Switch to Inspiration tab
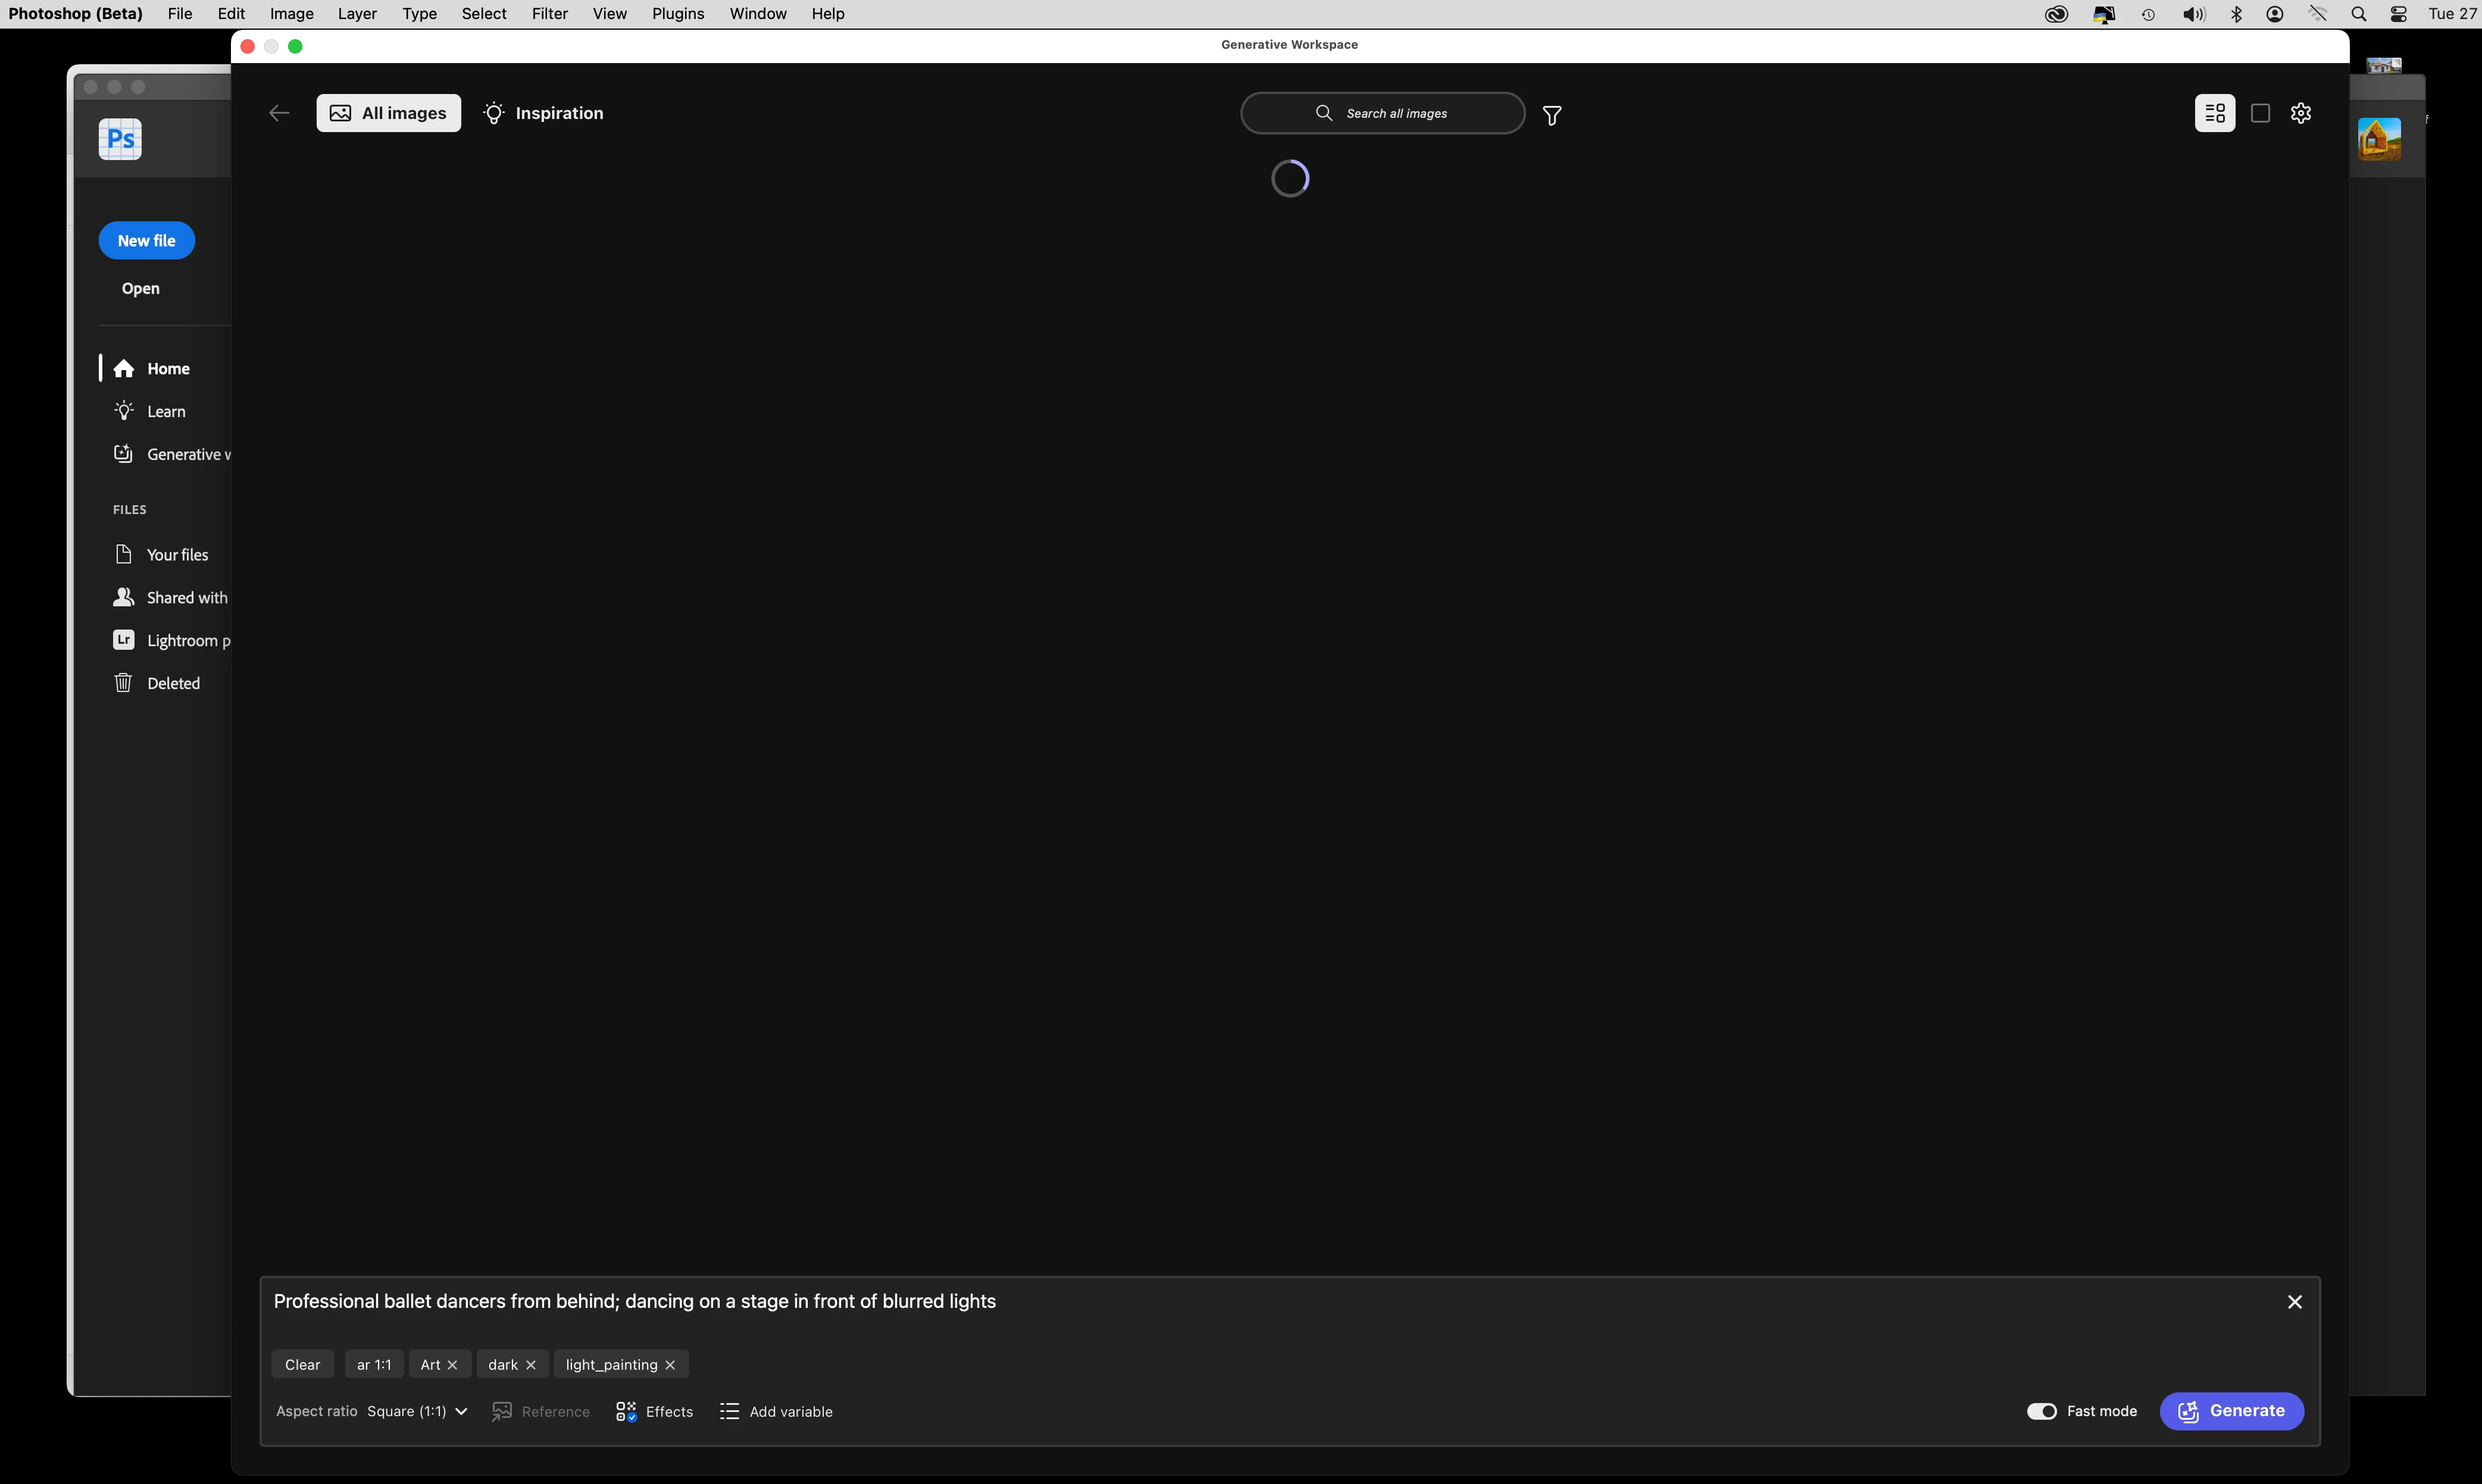Screen dimensions: 2482x1484 click(x=543, y=113)
